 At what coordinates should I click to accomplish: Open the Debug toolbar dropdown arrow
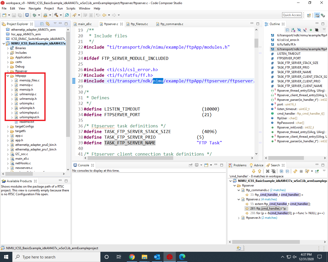(x=39, y=15)
